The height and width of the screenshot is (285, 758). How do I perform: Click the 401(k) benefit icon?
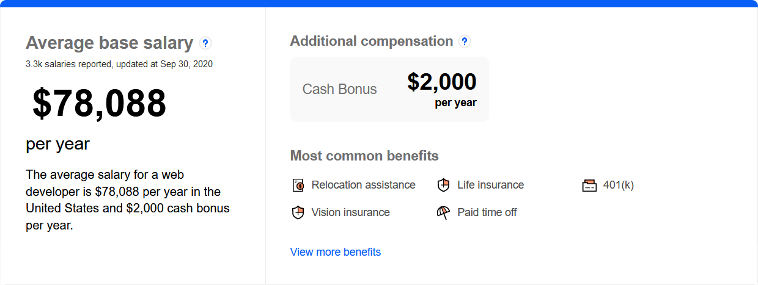point(589,186)
